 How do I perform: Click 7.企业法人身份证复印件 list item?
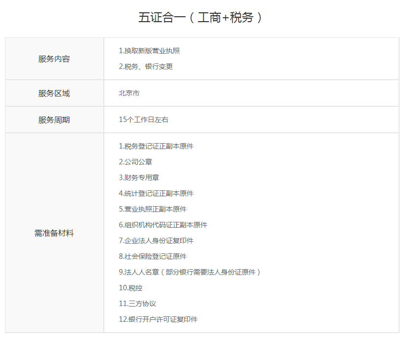click(156, 241)
